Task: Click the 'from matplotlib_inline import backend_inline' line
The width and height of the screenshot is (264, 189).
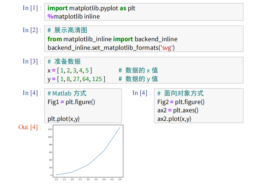Action: (113, 39)
